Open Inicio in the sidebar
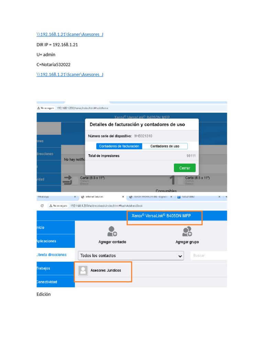 pos(56,228)
